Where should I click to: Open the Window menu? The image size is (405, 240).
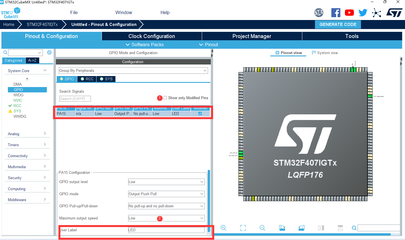(x=123, y=12)
